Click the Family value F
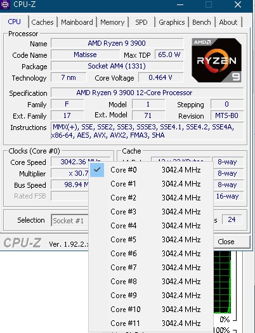This screenshot has height=333, width=255. tap(67, 104)
